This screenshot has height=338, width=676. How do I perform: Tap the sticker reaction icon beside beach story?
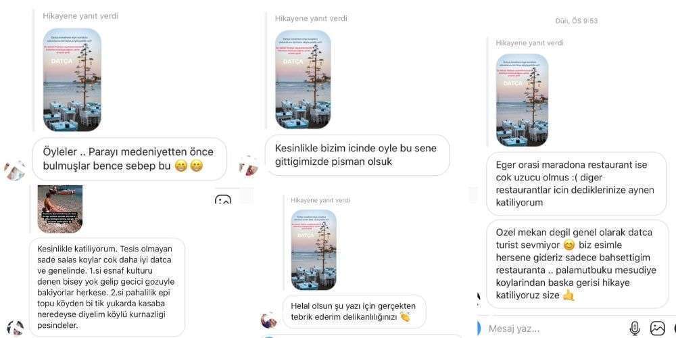222,199
